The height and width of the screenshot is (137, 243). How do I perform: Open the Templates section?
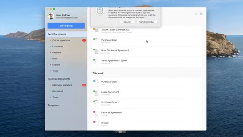pos(53,105)
